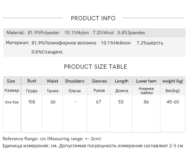
Task: Select the Length column header
Action: [122, 81]
